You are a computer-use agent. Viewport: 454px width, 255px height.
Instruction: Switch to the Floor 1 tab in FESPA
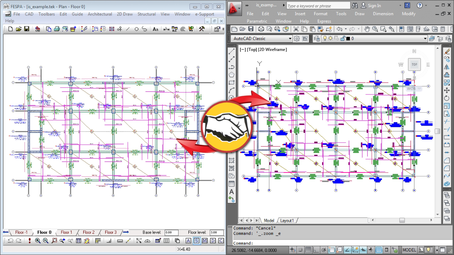(66, 232)
